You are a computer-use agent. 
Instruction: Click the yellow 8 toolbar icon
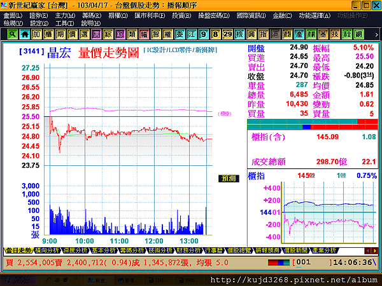pos(215,34)
